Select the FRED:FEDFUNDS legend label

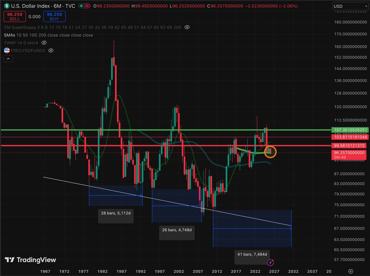click(28, 50)
